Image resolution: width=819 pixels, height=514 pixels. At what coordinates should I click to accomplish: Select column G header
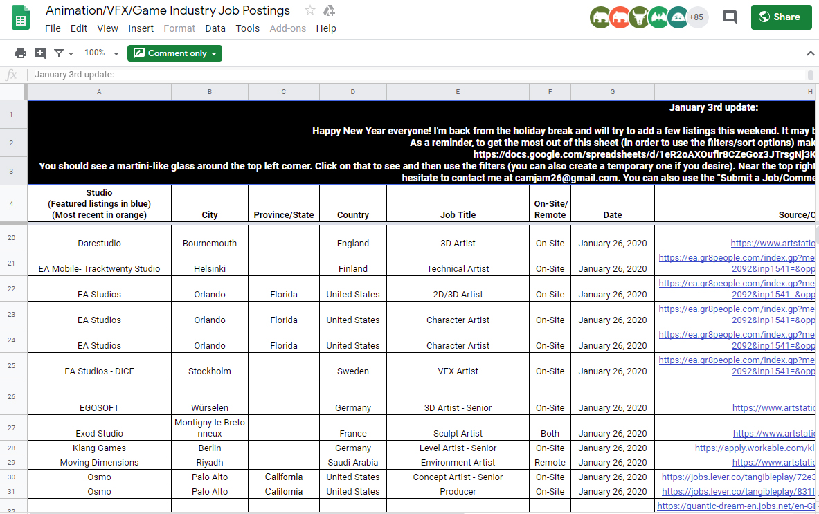[x=613, y=92]
